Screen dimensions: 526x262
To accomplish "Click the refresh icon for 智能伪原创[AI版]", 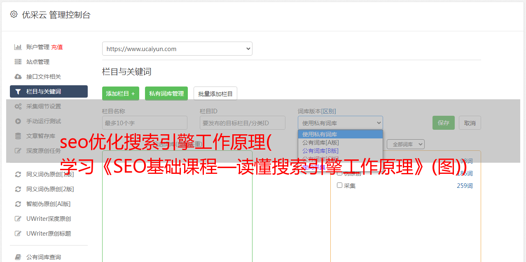I will click(18, 204).
